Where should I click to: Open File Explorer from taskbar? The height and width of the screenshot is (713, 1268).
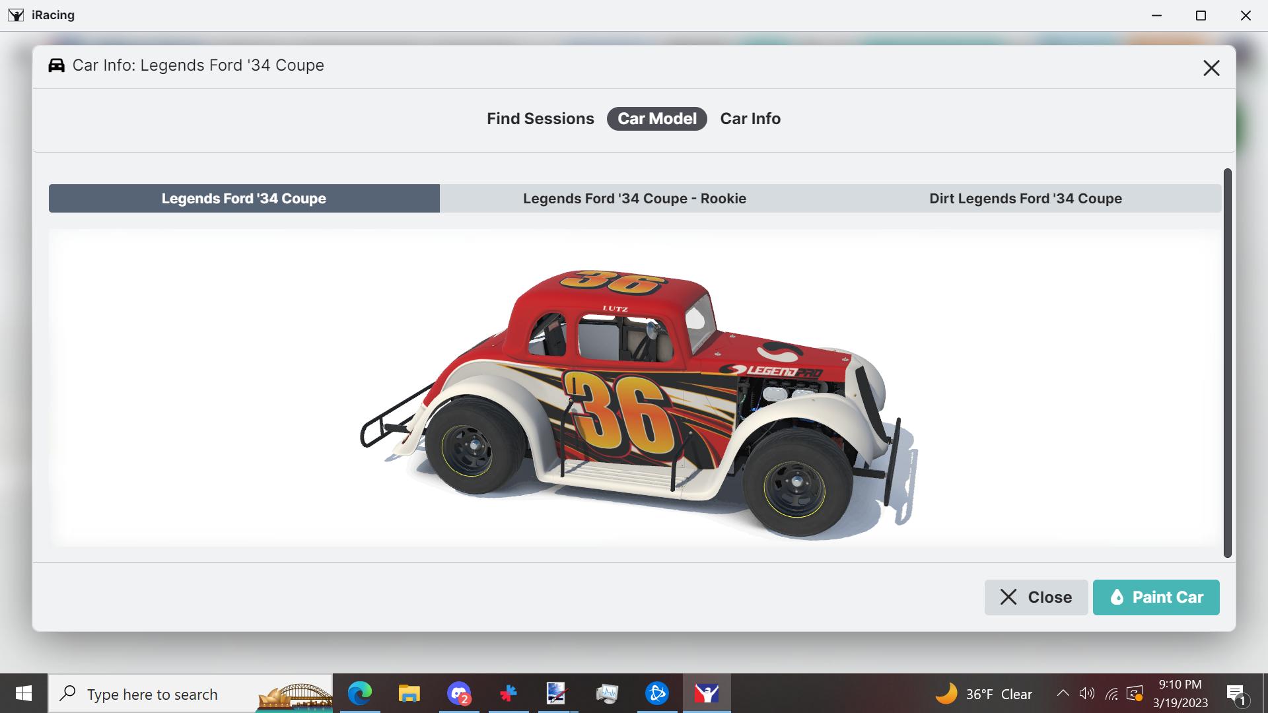pyautogui.click(x=409, y=693)
